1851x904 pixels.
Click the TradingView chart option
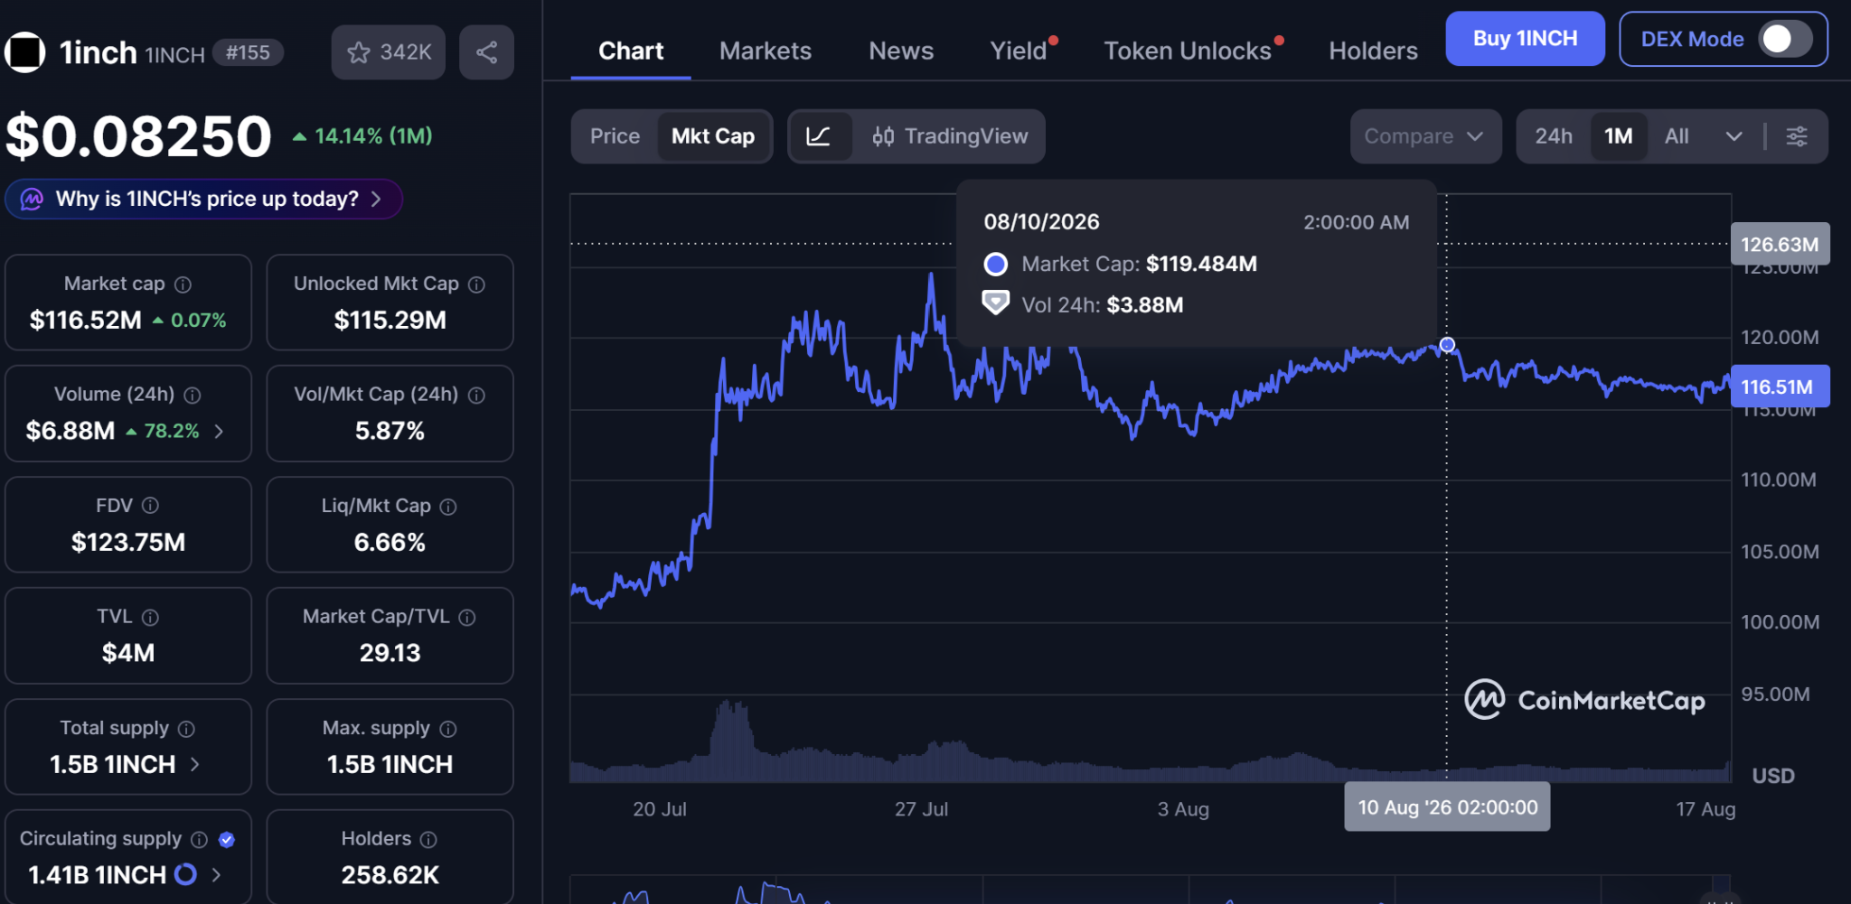(950, 136)
